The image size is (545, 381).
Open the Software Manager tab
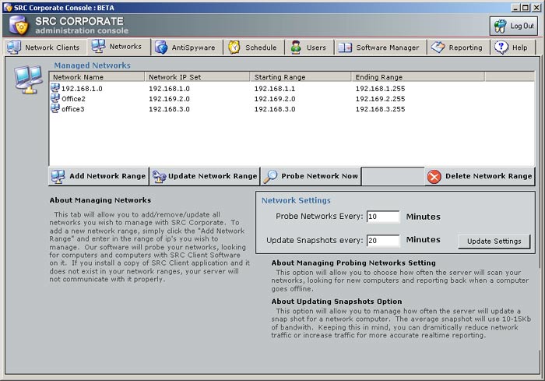tap(380, 48)
